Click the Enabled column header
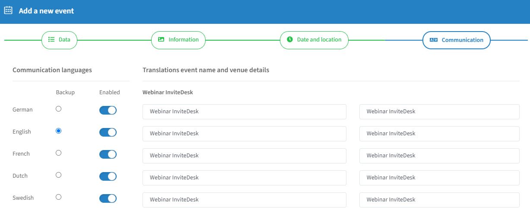The width and height of the screenshot is (530, 214). pyautogui.click(x=110, y=92)
